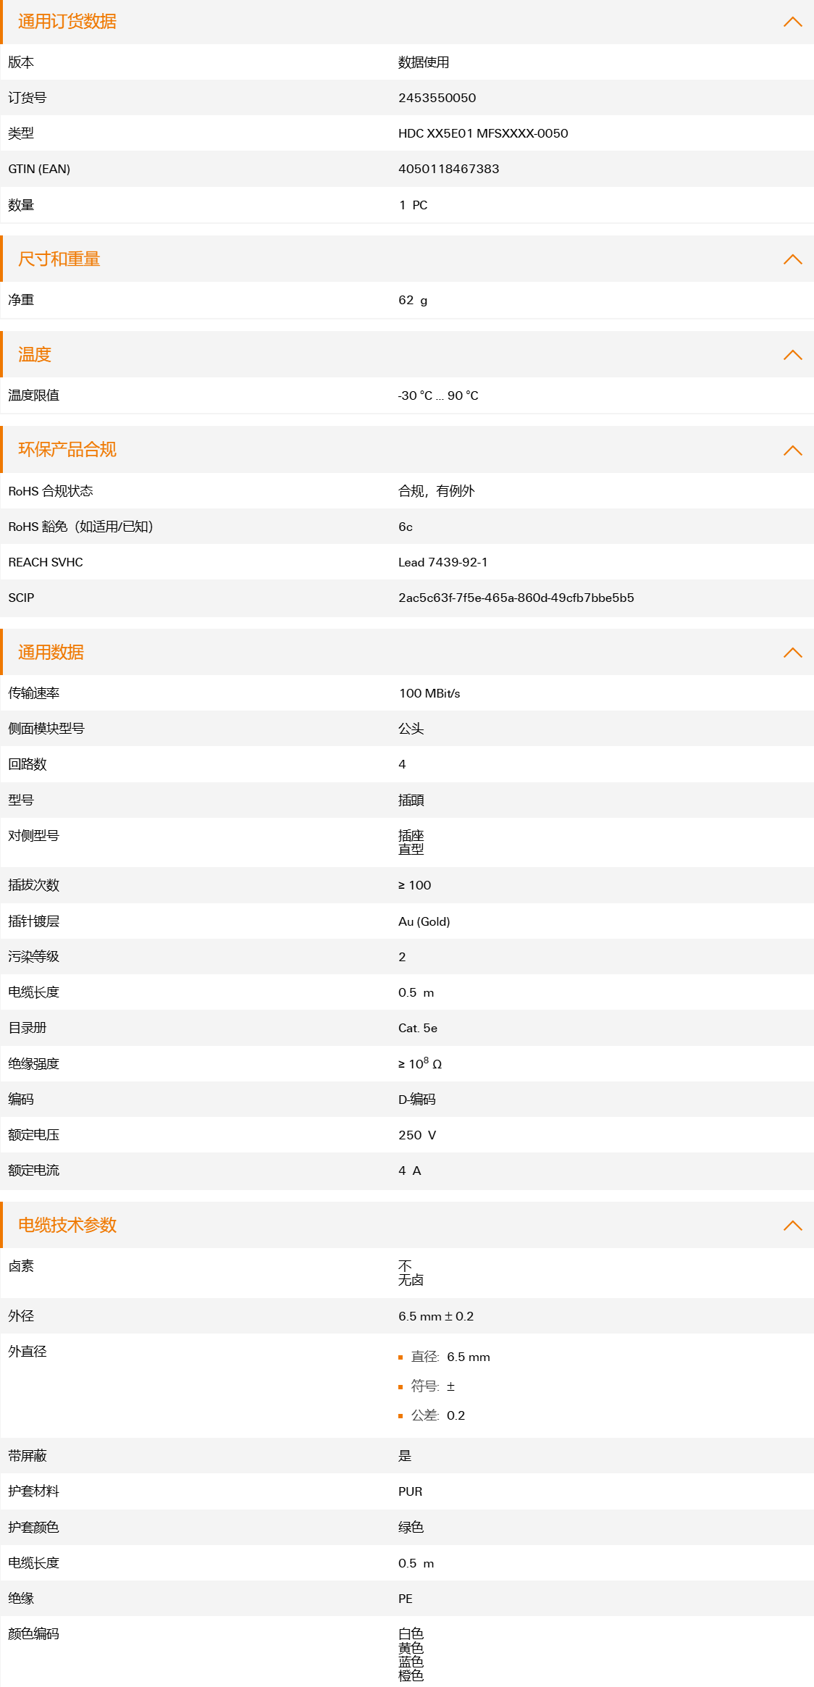Click RoHS exemption value 6c

pos(406,527)
